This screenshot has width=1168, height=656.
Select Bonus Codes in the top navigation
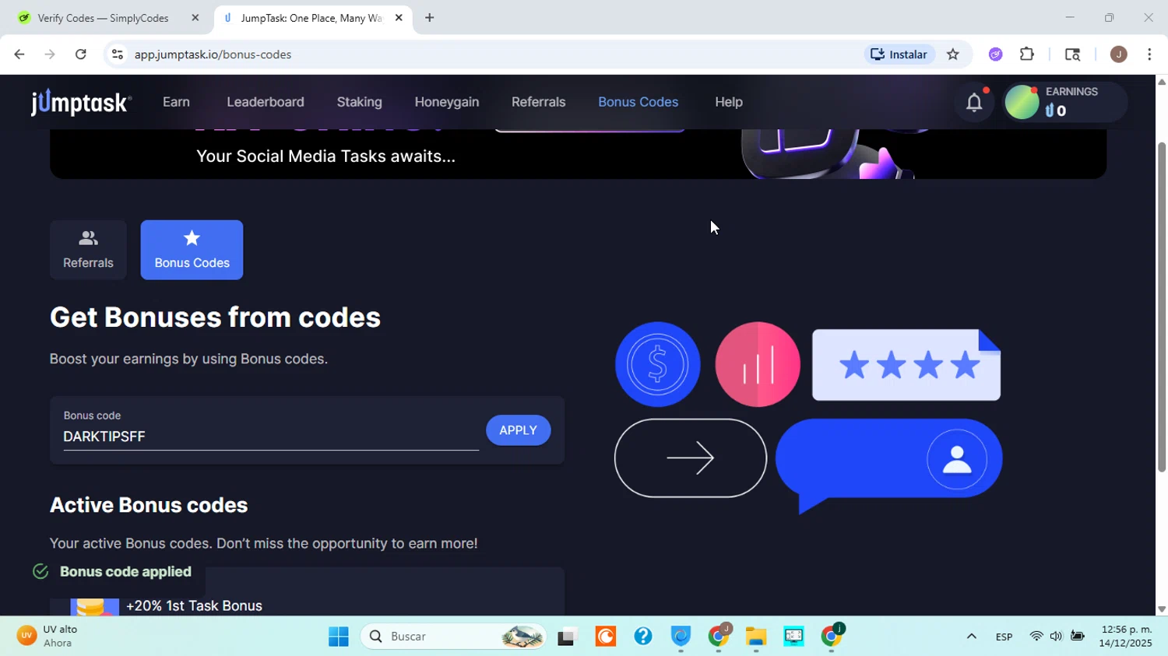pyautogui.click(x=639, y=102)
